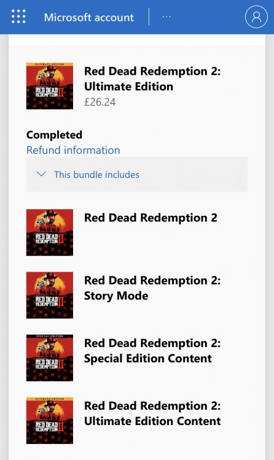Select the Special Edition Content cover thumbnail
274x460 pixels.
pos(50,358)
